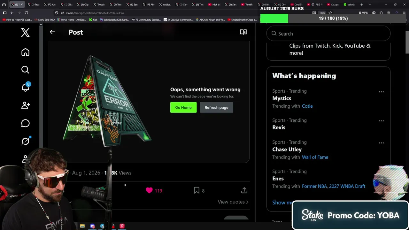409x230 pixels.
Task: Open the Wall of Fame trending link
Action: (315, 157)
